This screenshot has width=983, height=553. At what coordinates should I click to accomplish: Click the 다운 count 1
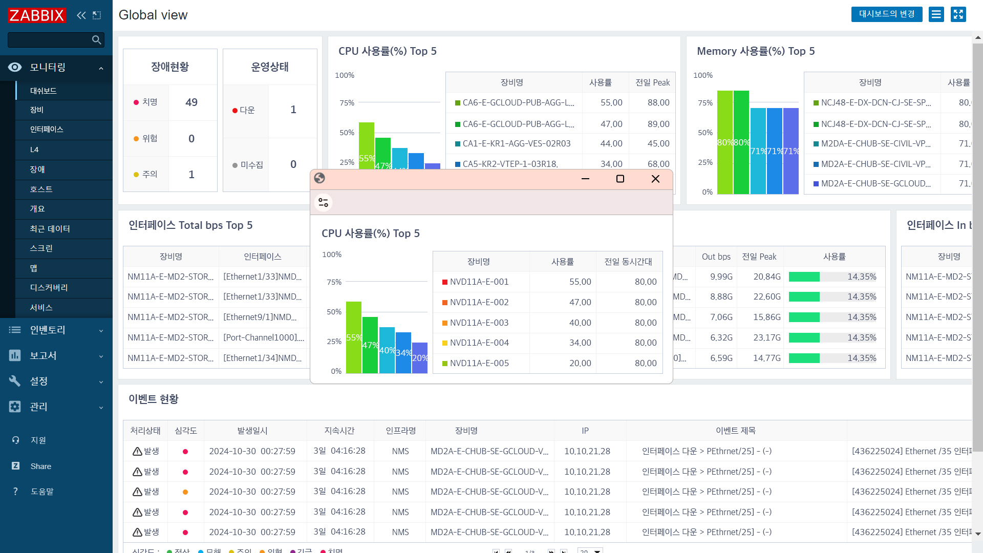[293, 110]
